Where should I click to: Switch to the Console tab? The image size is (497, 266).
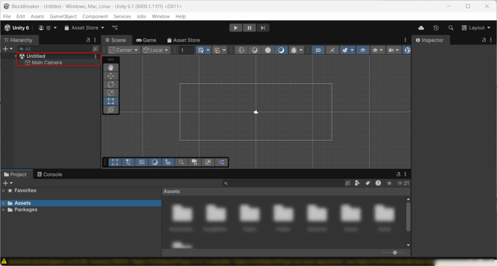tap(49, 174)
